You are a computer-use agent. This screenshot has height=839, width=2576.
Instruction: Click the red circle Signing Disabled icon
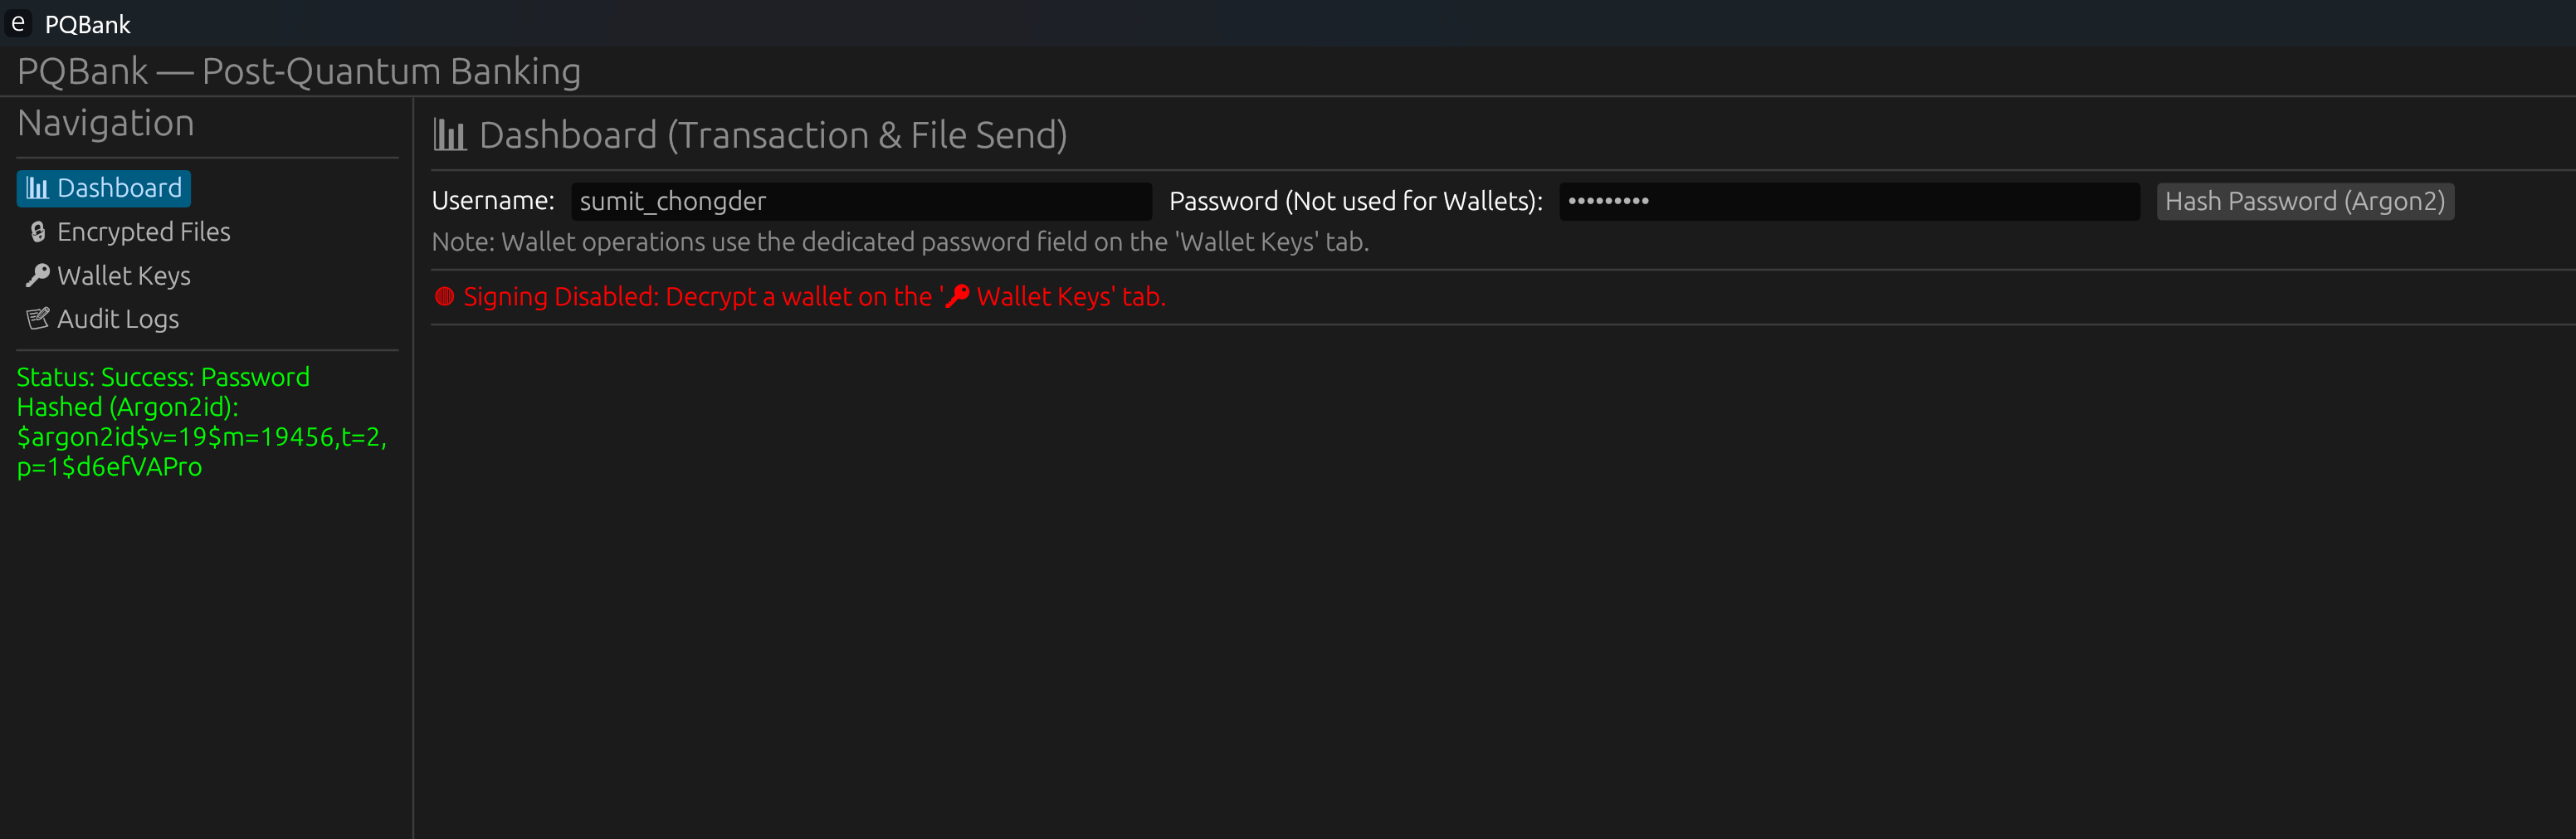[x=445, y=297]
